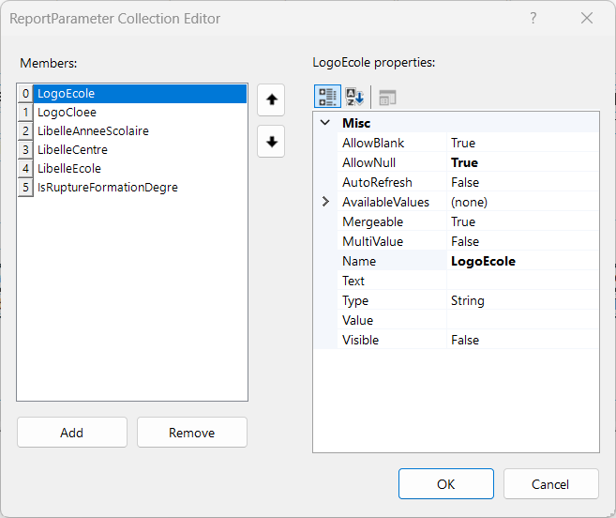Click the help question mark icon
The height and width of the screenshot is (518, 616).
coord(533,18)
